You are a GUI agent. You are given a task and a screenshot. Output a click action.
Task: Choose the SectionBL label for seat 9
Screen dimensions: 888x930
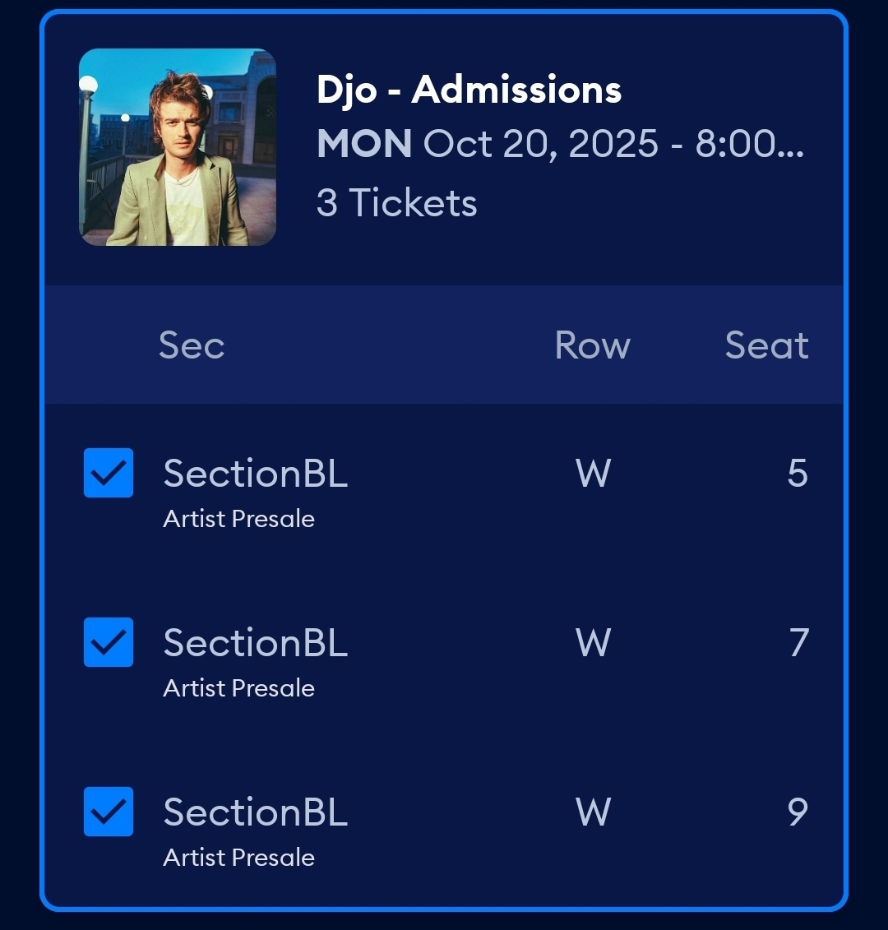click(256, 812)
